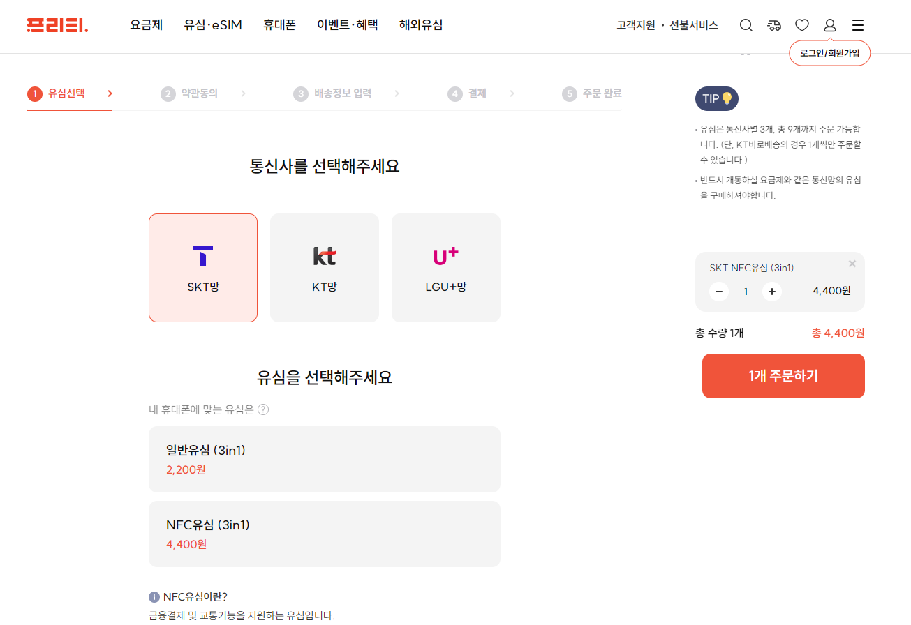This screenshot has width=911, height=625.
Task: Select the LGU+망 carrier option
Action: (x=445, y=267)
